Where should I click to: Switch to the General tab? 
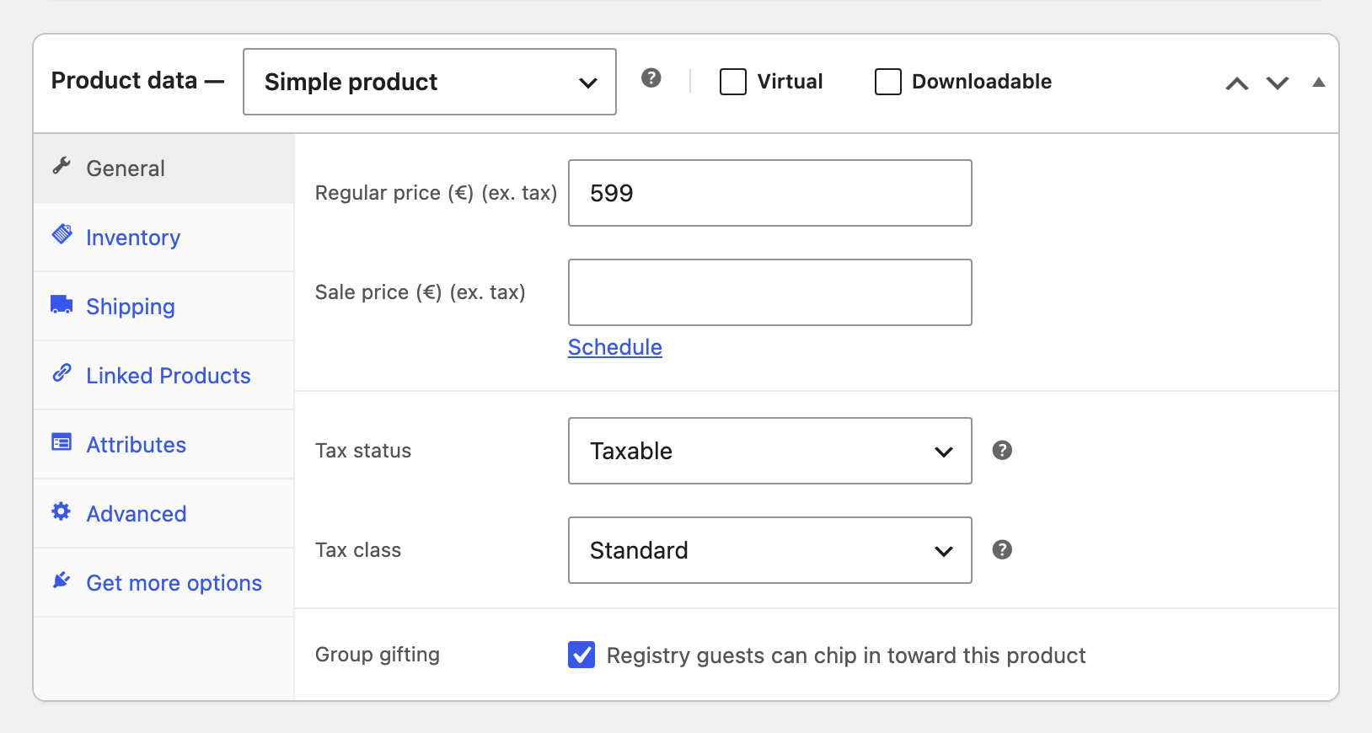pyautogui.click(x=163, y=169)
